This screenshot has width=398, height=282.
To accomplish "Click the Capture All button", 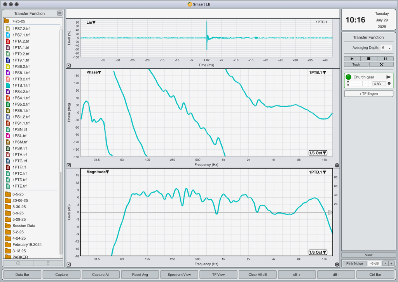I will point(101,274).
